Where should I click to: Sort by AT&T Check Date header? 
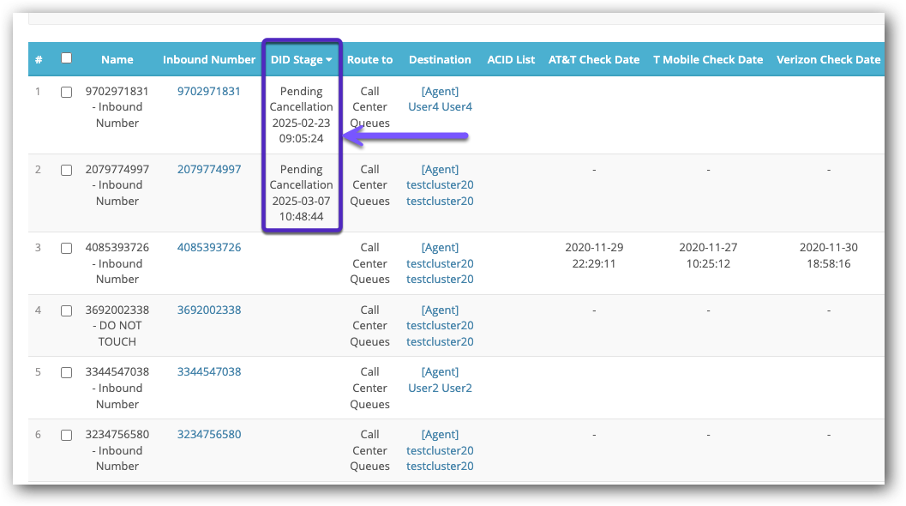coord(594,60)
